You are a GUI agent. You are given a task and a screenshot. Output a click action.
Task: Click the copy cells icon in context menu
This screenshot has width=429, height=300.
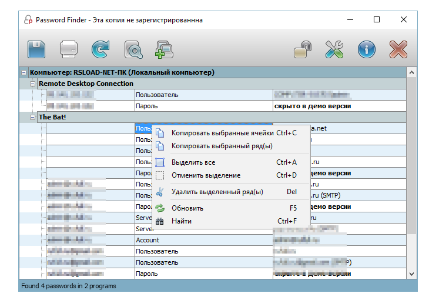(x=160, y=133)
